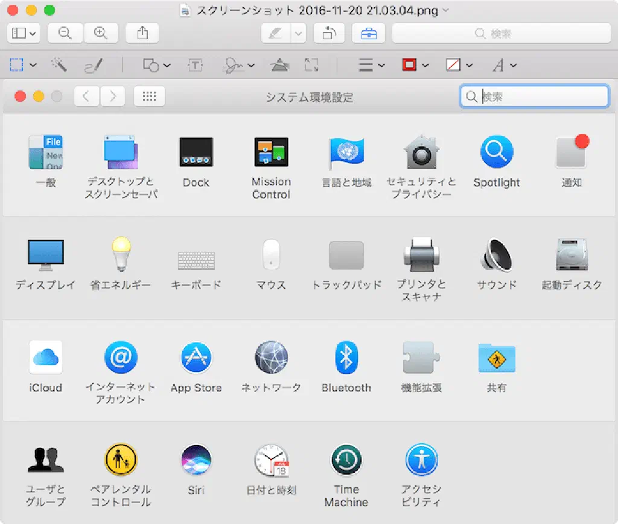The width and height of the screenshot is (618, 524).
Task: Click the Preview toolbar search field
Action: click(x=501, y=34)
